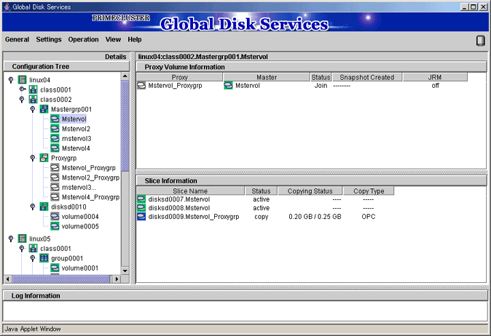Click the 'copy' slice status
491x336 pixels.
(261, 217)
